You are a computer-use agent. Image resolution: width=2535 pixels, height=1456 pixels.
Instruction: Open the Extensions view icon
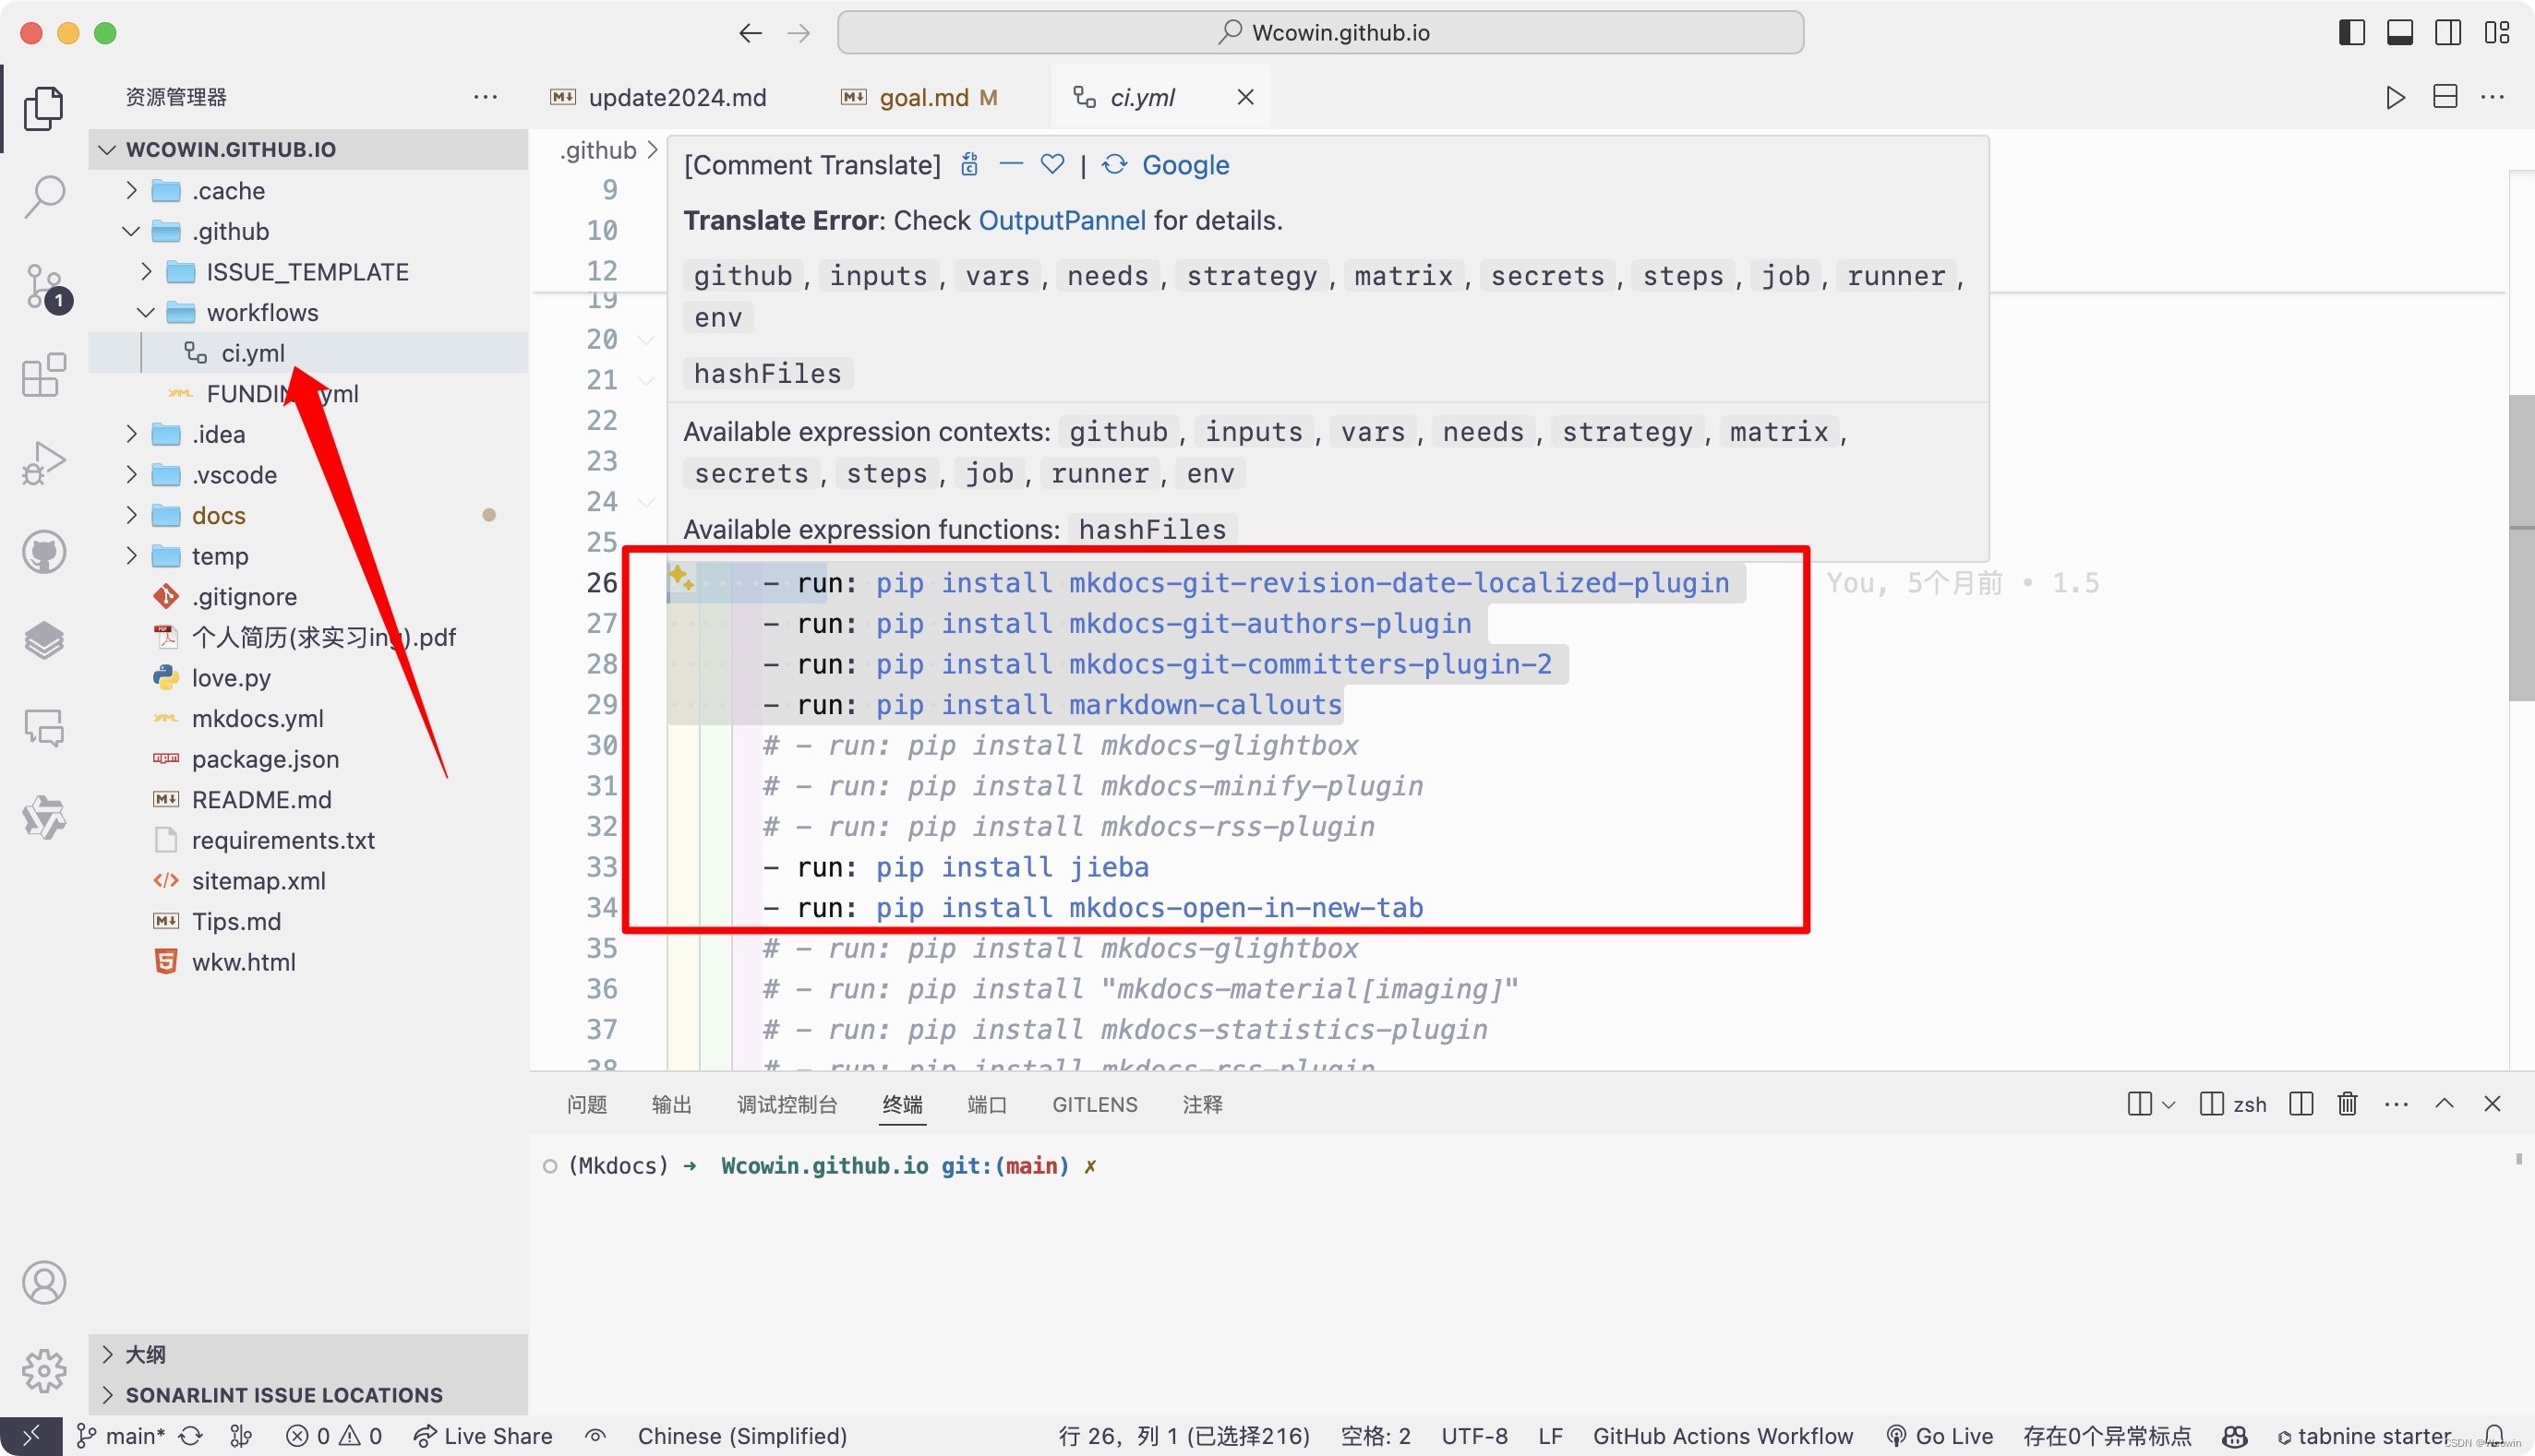(x=44, y=375)
